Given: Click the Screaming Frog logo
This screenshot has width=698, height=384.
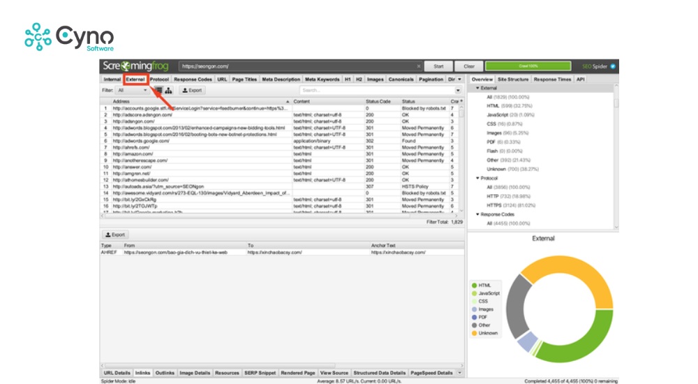Looking at the screenshot, I should [x=137, y=66].
